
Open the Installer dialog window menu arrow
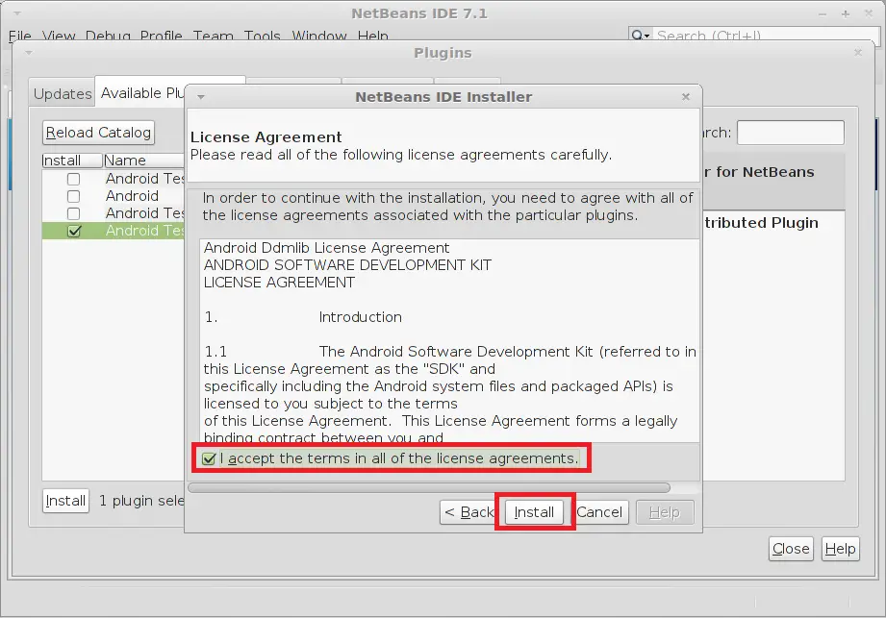[x=201, y=97]
